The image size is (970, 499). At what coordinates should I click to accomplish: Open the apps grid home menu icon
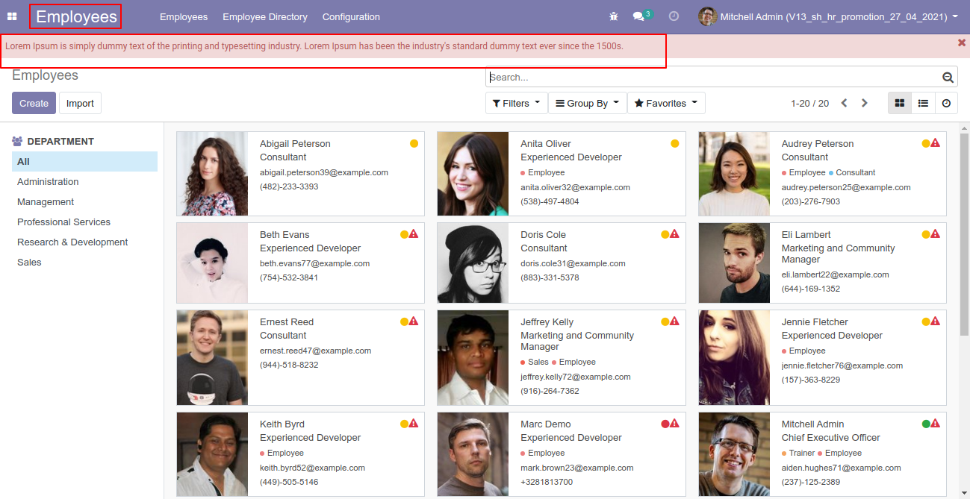pos(12,16)
